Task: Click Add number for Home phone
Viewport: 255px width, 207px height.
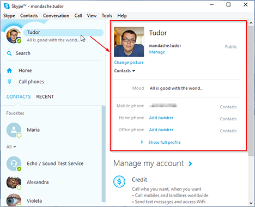Action: point(161,118)
